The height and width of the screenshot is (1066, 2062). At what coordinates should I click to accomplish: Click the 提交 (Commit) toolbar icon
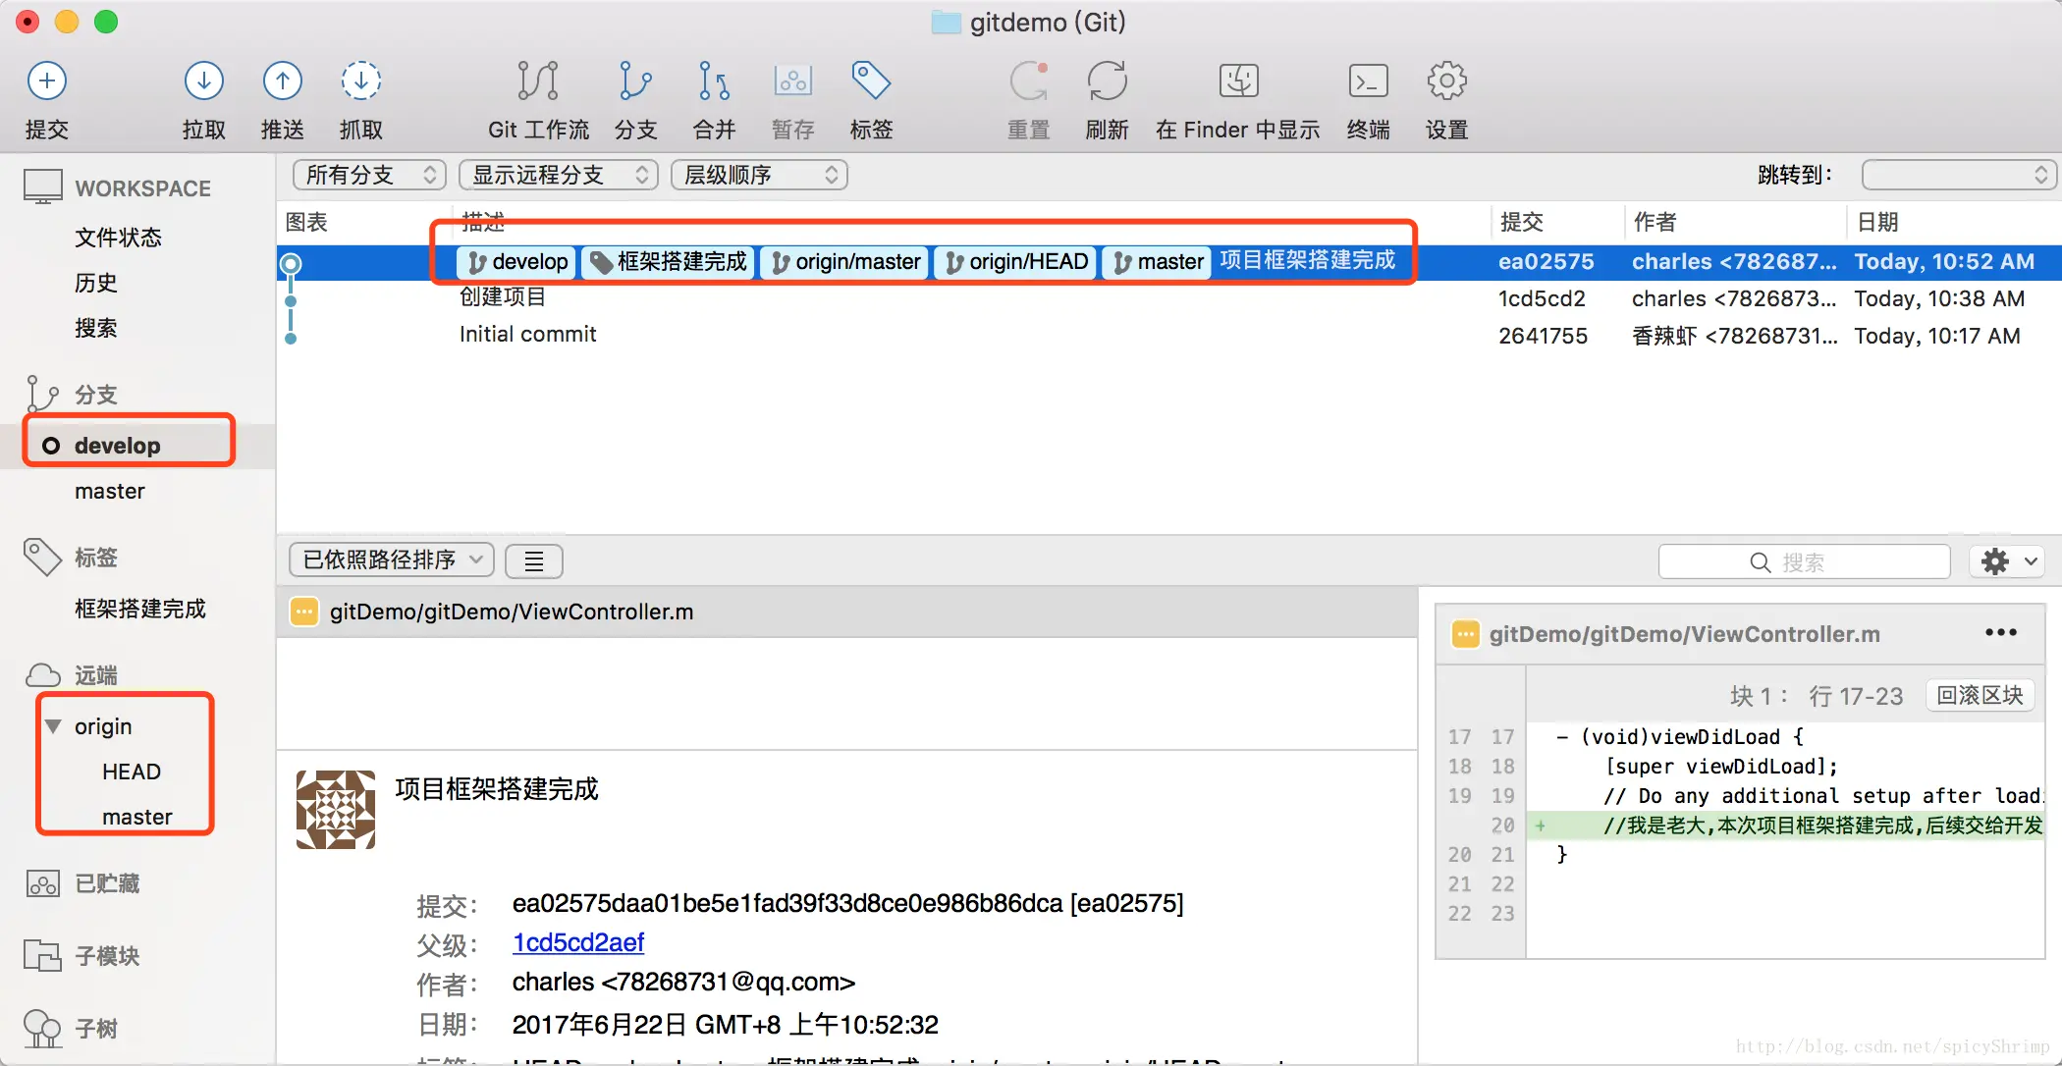coord(46,81)
